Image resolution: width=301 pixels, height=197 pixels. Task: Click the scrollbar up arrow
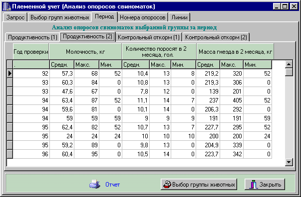pos(289,64)
